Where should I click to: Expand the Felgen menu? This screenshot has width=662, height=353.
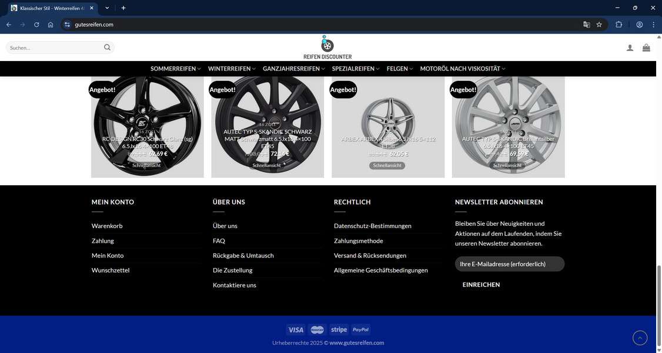click(400, 69)
